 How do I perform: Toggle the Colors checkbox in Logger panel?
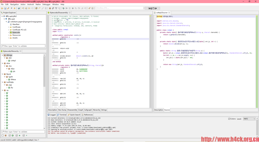click(x=229, y=119)
